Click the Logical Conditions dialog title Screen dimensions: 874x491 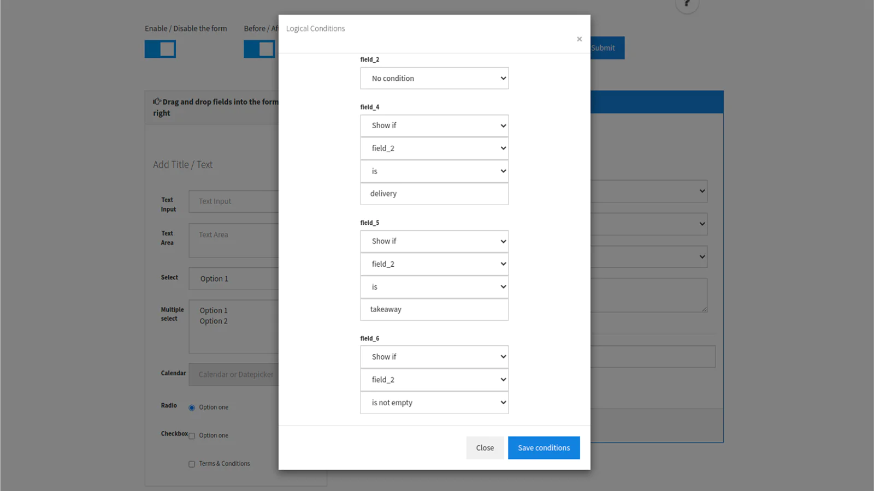point(316,29)
